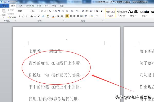Open the Customize Quick Access Toolbar dropdown

click(x=17, y=2)
